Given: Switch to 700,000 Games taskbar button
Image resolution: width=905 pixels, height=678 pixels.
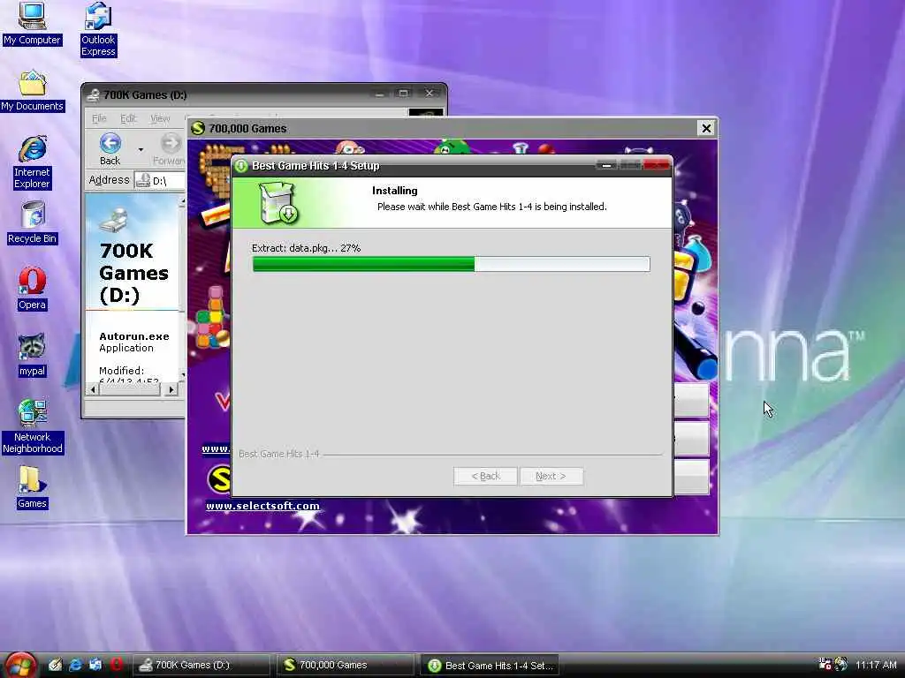Looking at the screenshot, I should pos(346,665).
